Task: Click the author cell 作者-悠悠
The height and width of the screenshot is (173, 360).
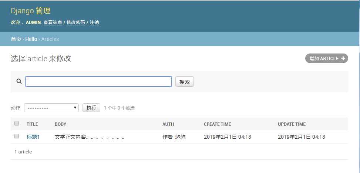Action: point(174,137)
